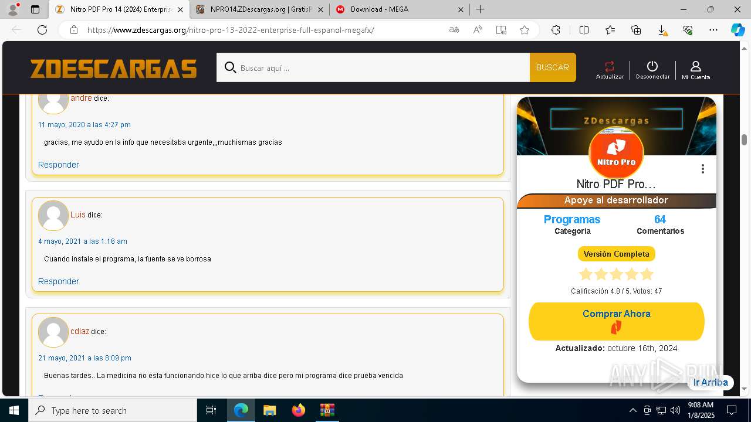The image size is (751, 422).
Task: Click the Desconectar power icon
Action: tap(652, 66)
